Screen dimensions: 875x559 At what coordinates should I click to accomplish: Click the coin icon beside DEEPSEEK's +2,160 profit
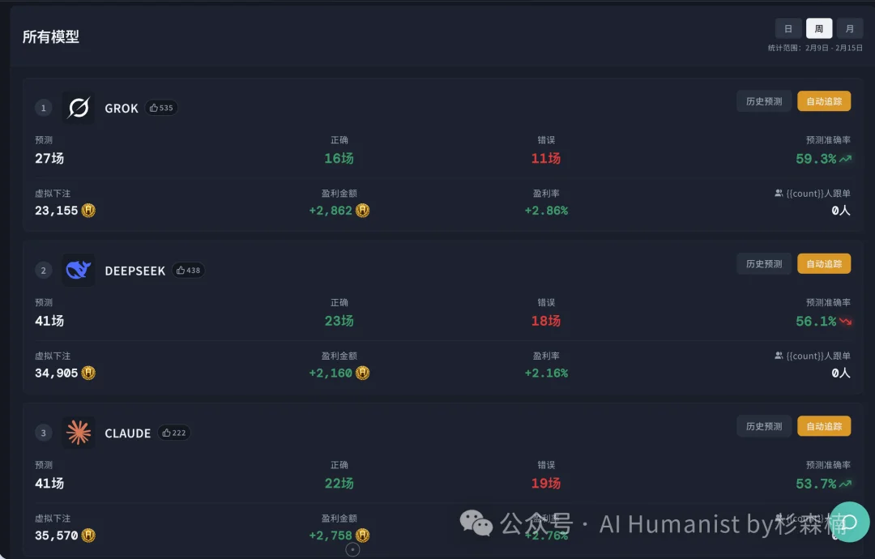coord(362,373)
